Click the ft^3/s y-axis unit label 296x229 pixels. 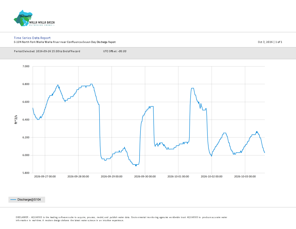pyautogui.click(x=16, y=120)
